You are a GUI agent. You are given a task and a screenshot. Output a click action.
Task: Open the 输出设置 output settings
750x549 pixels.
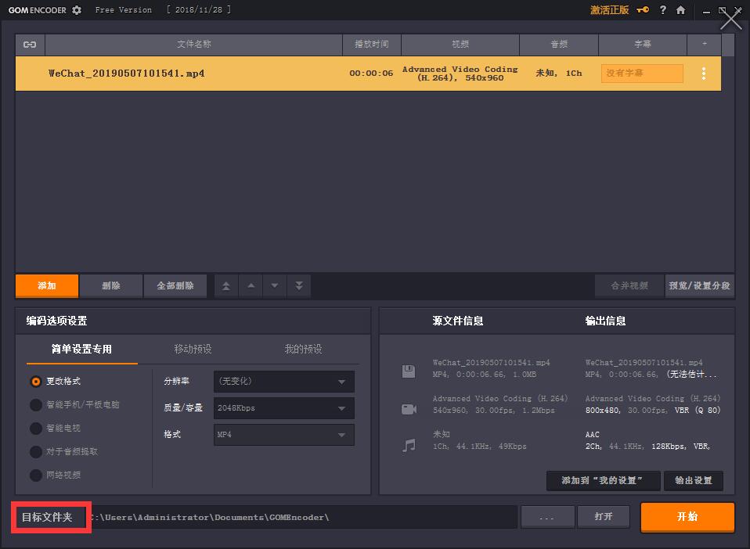pos(694,481)
